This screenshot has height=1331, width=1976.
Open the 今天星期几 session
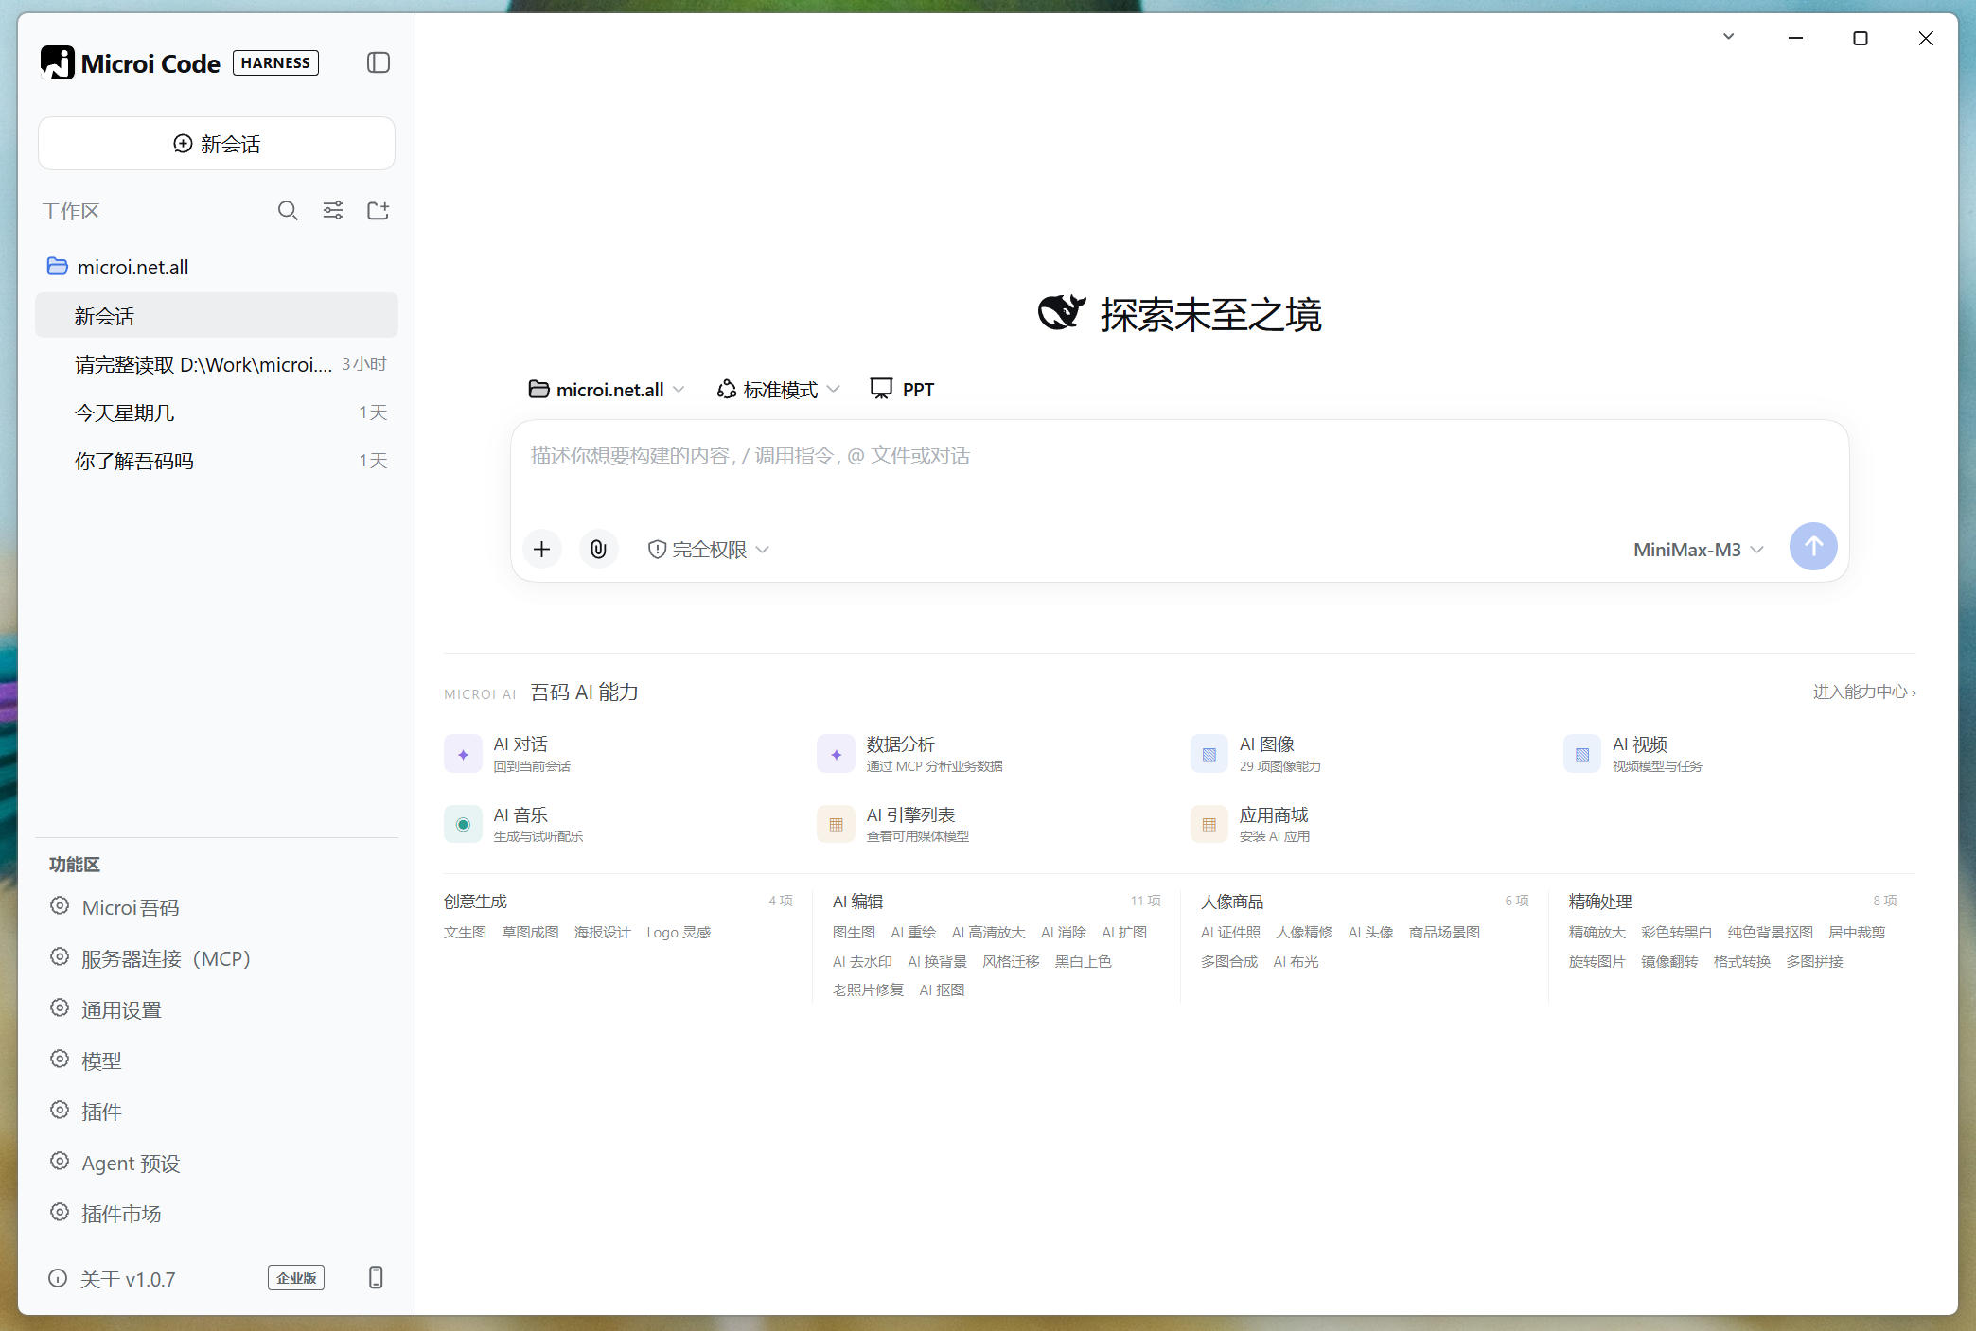tap(217, 412)
